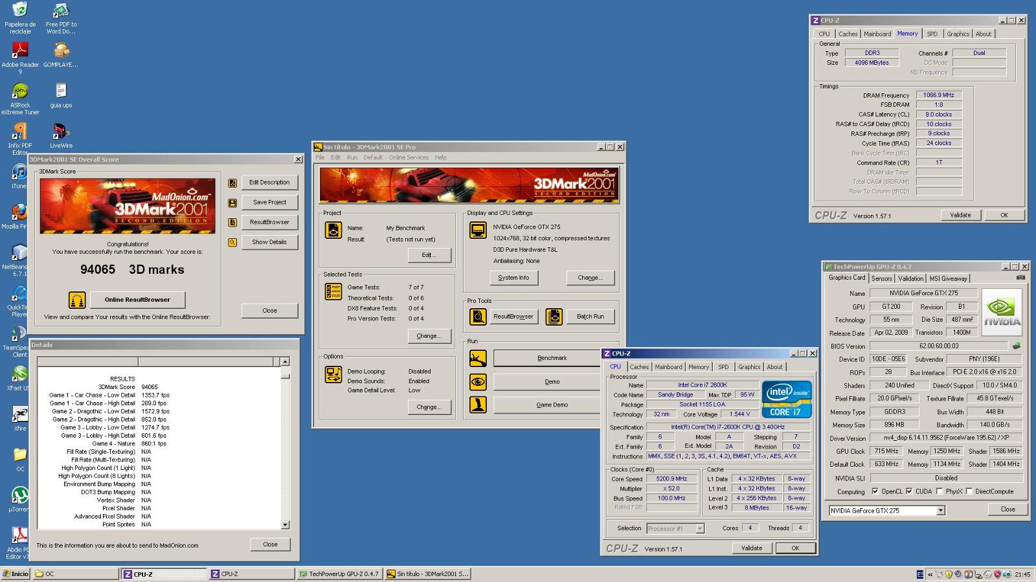Click Close button in GPU-Z
This screenshot has width=1036, height=582.
(1008, 509)
